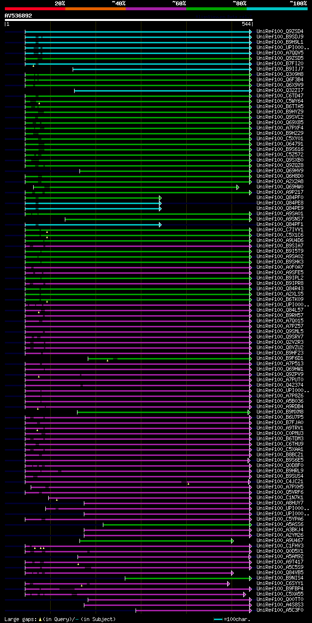Select hit label UniRef100_Q9SML5
Image resolution: width=312 pixels, height=623 pixels.
point(280,332)
